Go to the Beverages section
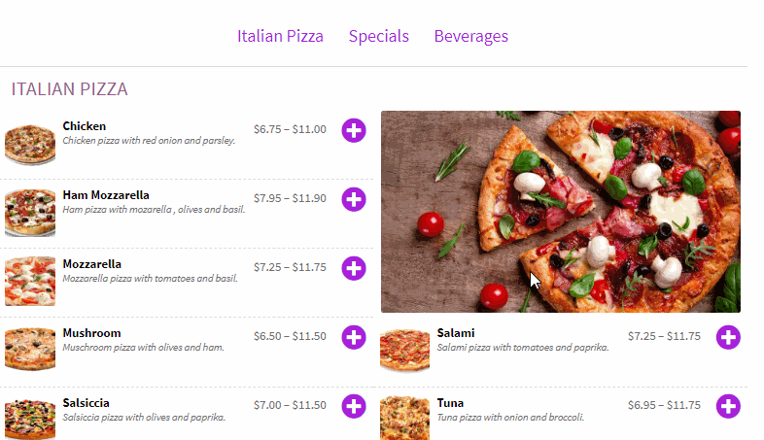Viewport: 764px width, 440px height. [x=471, y=36]
